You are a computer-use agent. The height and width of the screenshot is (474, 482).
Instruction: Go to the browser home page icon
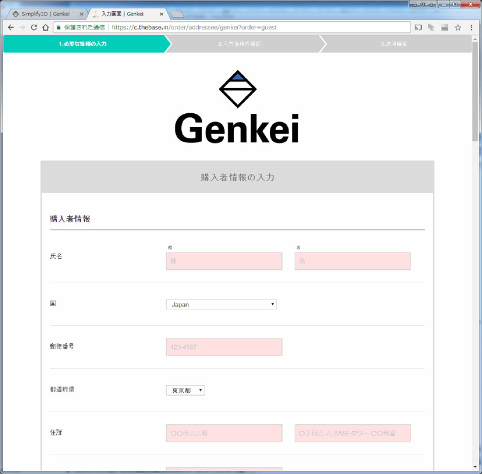45,27
